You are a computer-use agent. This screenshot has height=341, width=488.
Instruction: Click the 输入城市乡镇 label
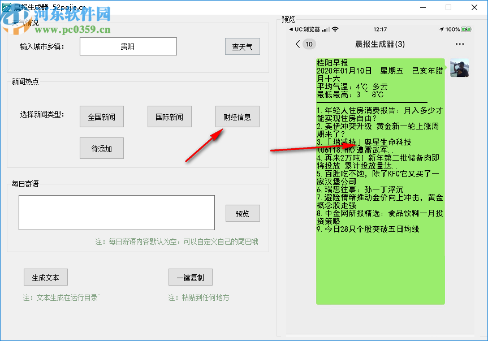click(x=42, y=47)
